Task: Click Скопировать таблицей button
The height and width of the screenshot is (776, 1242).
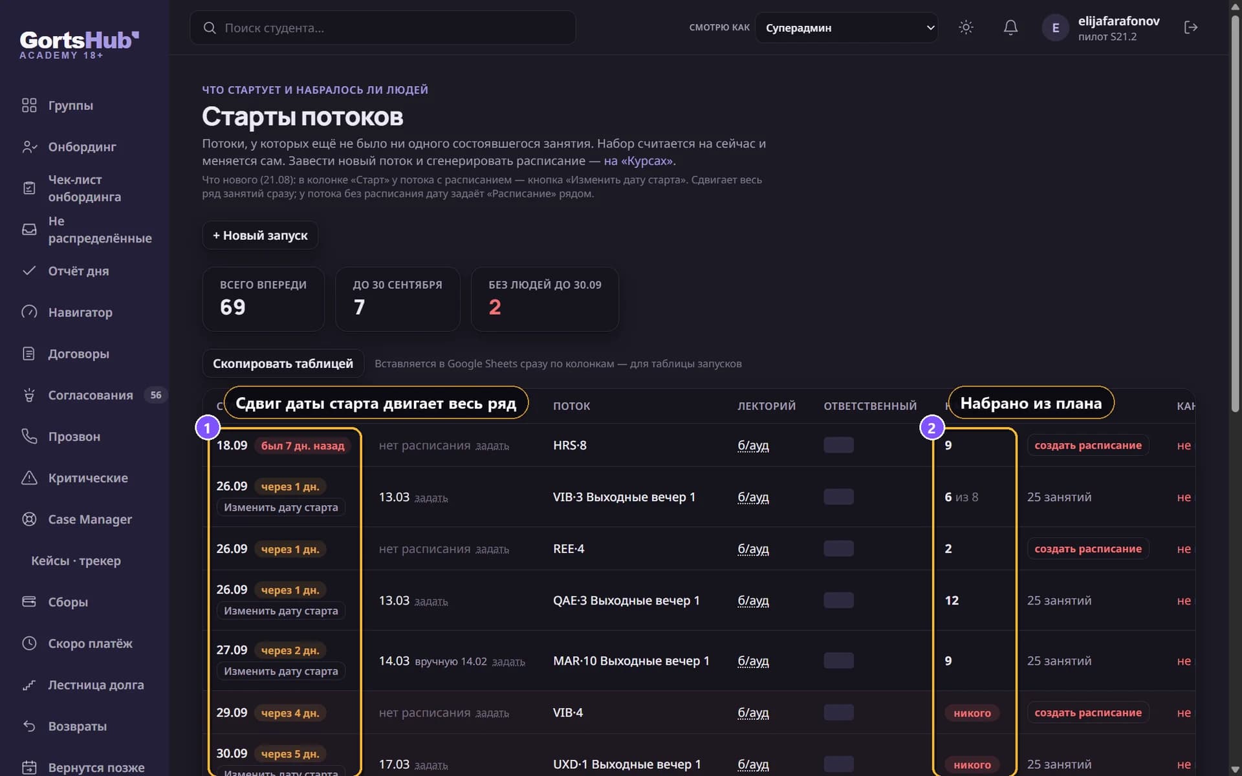Action: click(x=283, y=363)
